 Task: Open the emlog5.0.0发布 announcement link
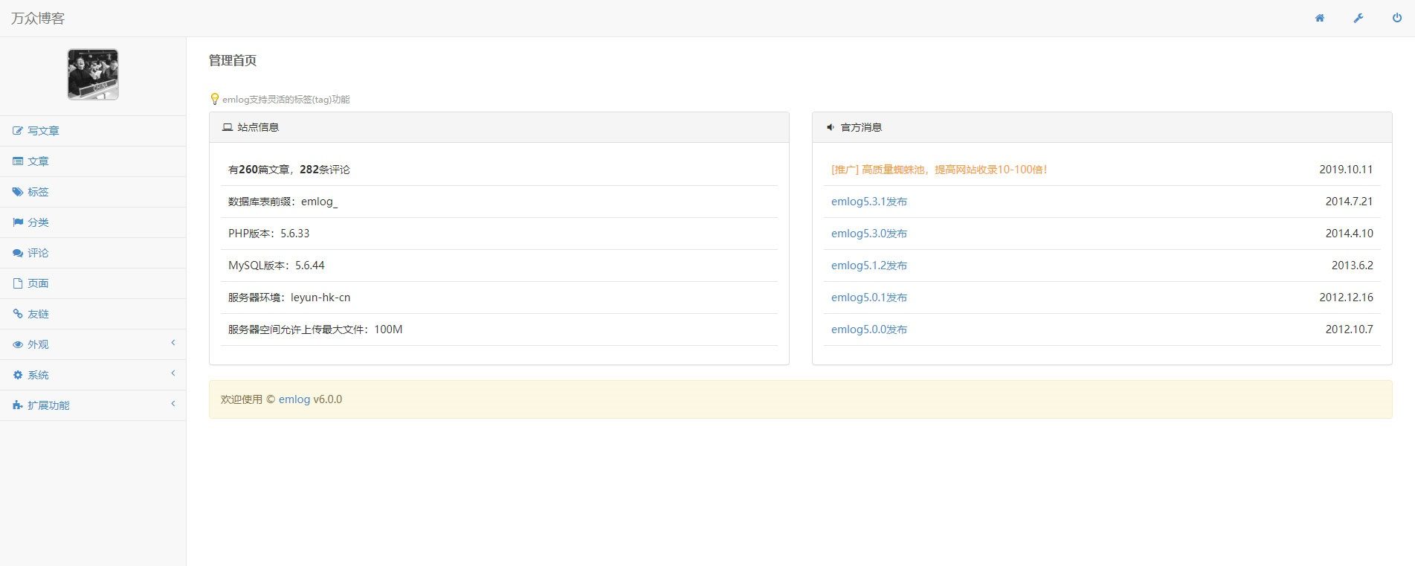point(868,329)
